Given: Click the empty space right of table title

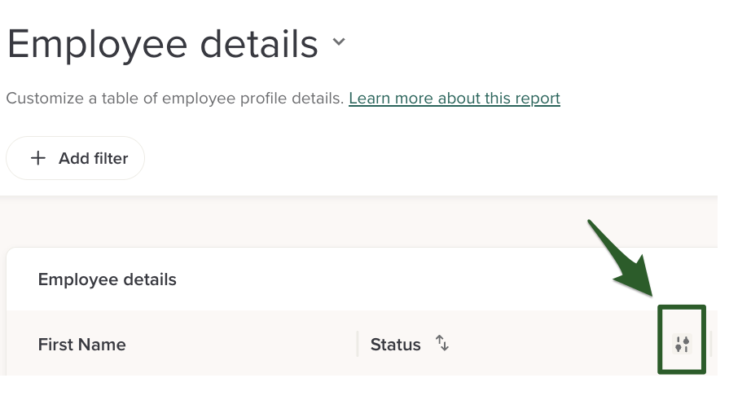Looking at the screenshot, I should 407,279.
